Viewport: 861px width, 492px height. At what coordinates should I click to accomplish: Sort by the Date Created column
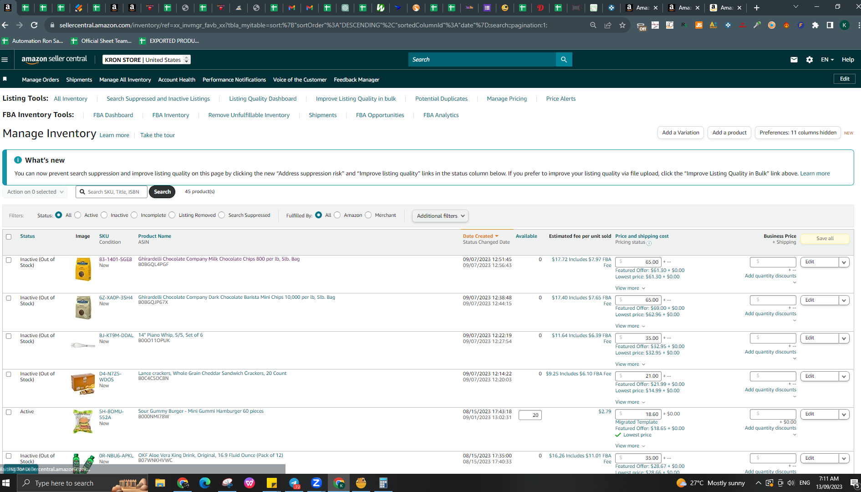[x=480, y=236]
